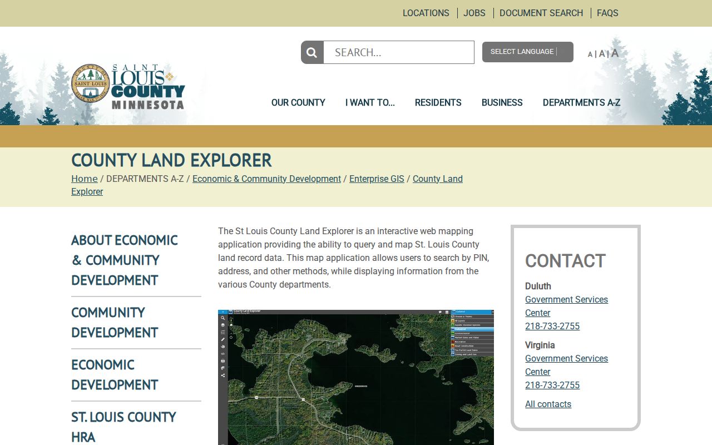712x445 pixels.
Task: Open the Business menu
Action: (x=502, y=102)
